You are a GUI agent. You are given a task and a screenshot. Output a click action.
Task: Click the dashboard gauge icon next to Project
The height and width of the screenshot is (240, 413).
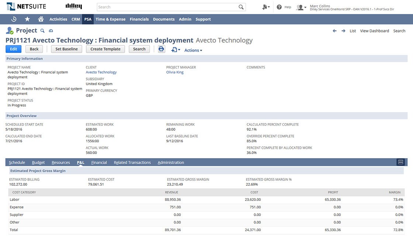(x=51, y=31)
